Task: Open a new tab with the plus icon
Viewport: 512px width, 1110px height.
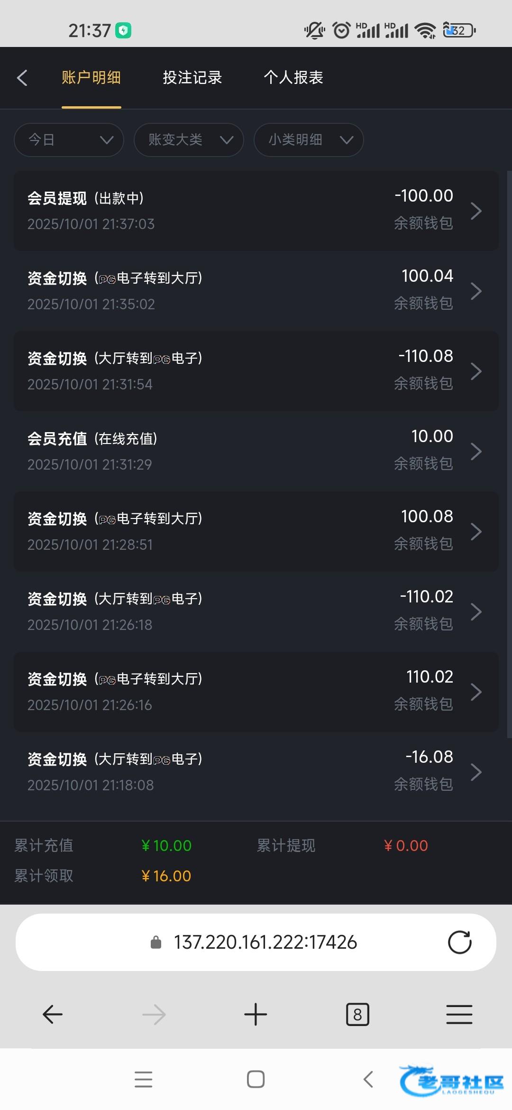Action: (x=256, y=1015)
